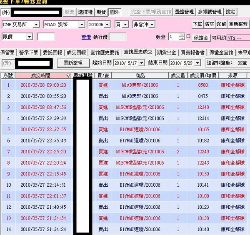Open the 保證金查詢 tab

(221, 52)
